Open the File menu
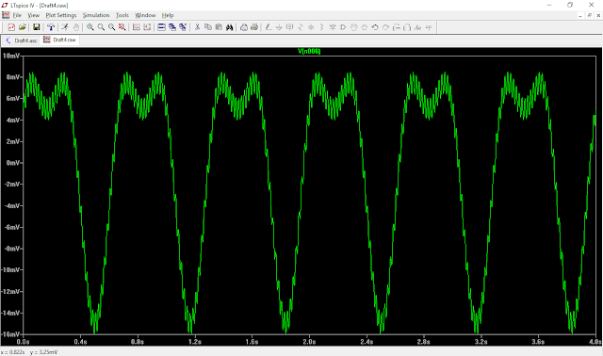This screenshot has height=356, width=603. (17, 15)
